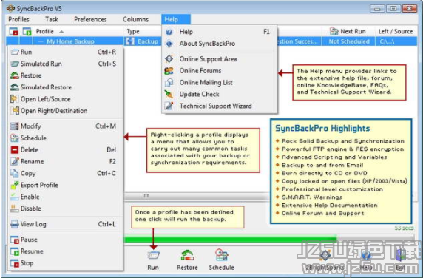Click the Online Mailing List icon
The width and height of the screenshot is (423, 278).
click(169, 83)
